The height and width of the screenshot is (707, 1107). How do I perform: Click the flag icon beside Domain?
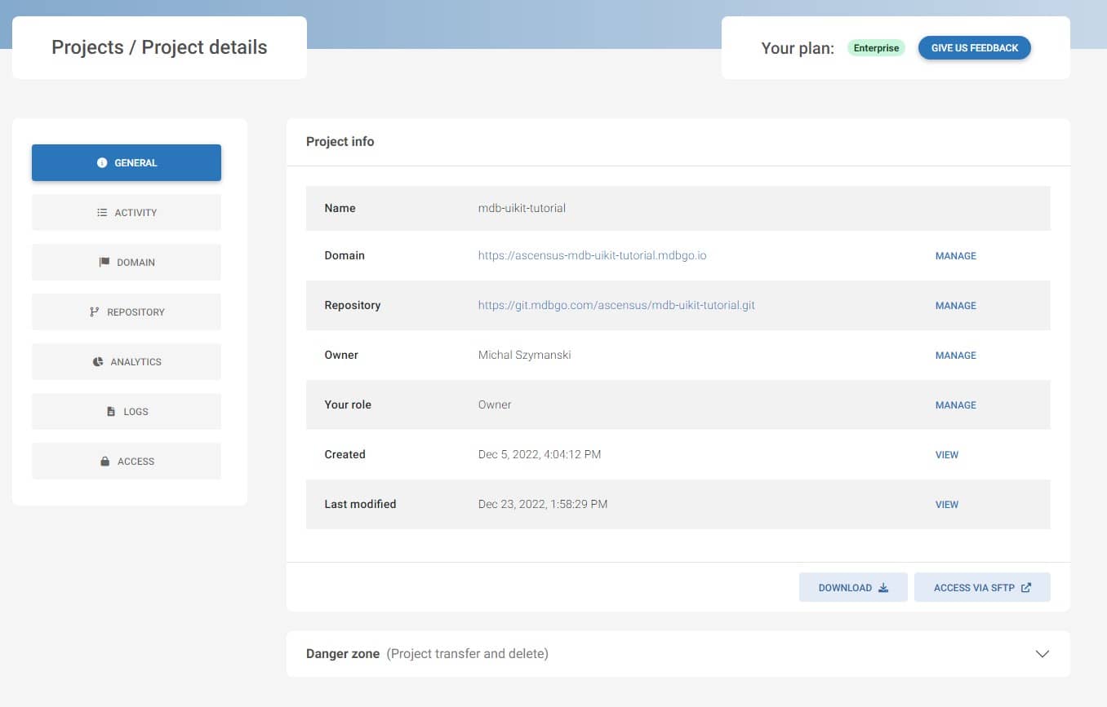click(x=104, y=263)
